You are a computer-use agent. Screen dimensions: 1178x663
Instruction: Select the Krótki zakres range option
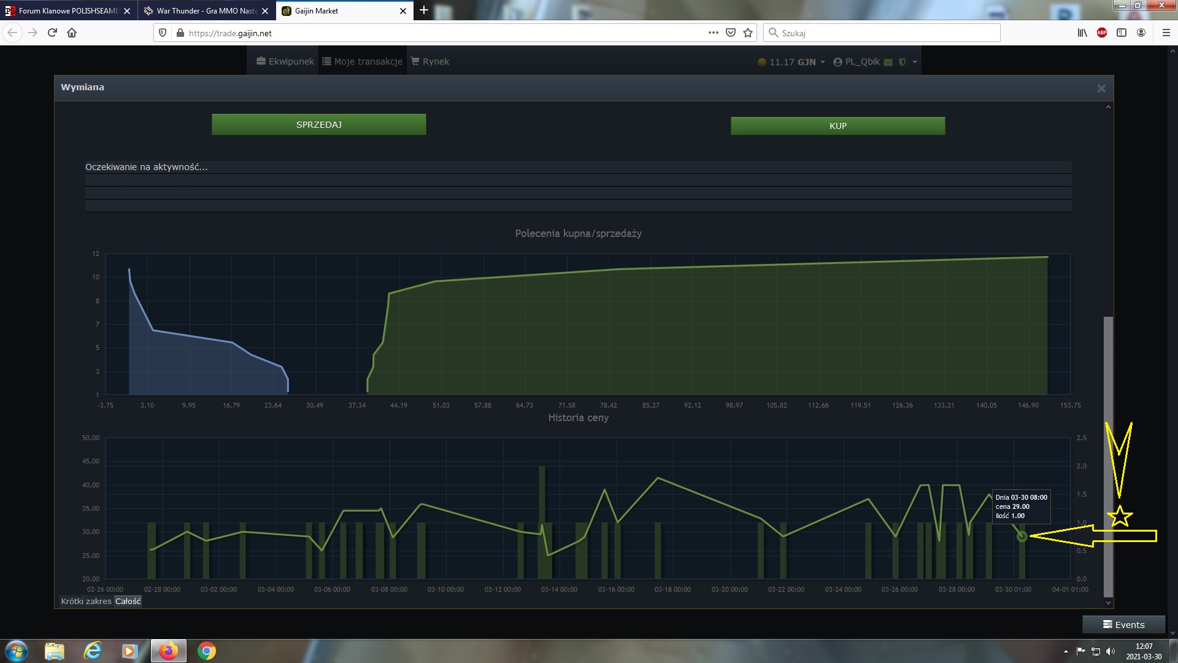pos(86,601)
